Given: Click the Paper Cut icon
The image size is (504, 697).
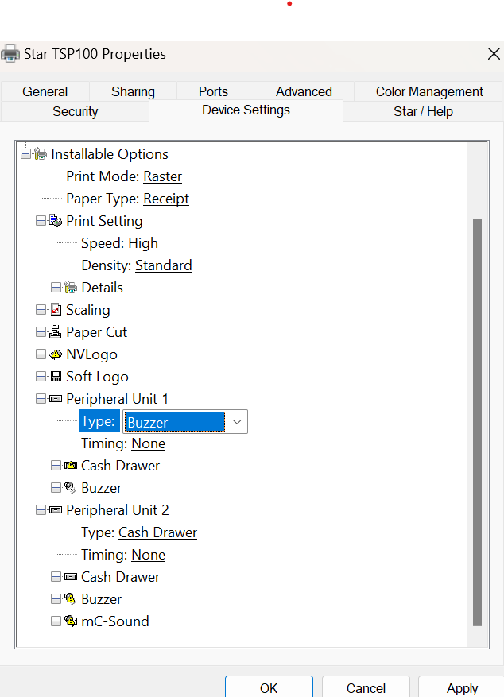Looking at the screenshot, I should 56,332.
